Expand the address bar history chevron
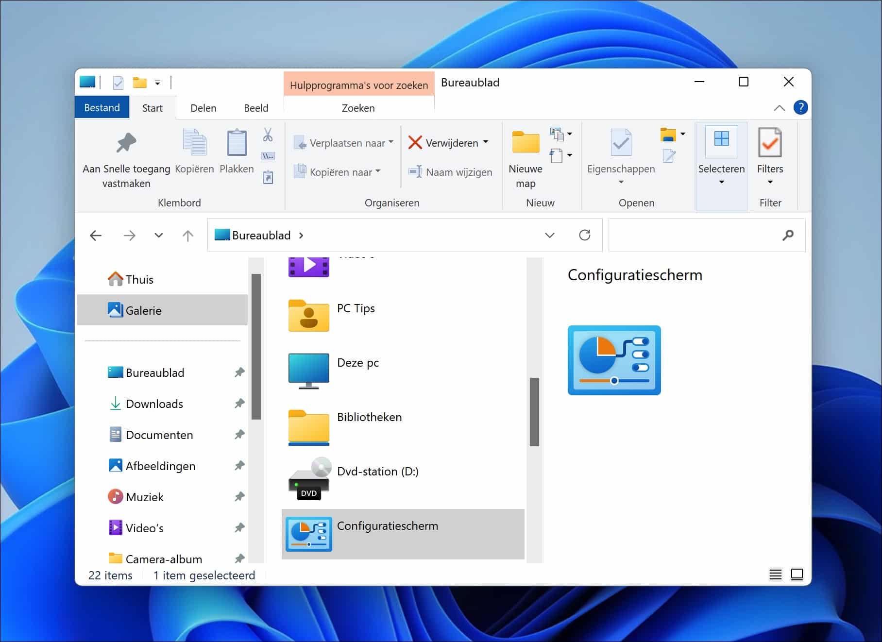882x642 pixels. coord(549,235)
